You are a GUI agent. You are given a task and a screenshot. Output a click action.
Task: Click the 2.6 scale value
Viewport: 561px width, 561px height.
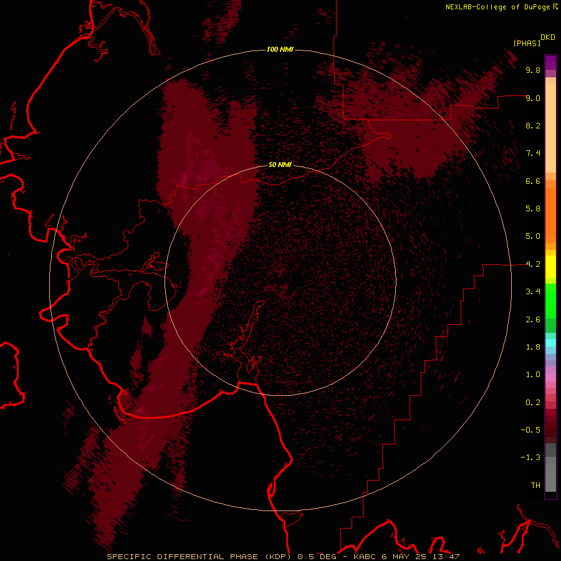[x=533, y=320]
